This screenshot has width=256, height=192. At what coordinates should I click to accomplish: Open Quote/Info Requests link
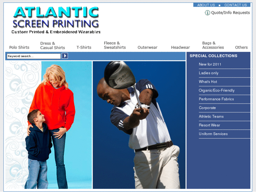pos(230,13)
